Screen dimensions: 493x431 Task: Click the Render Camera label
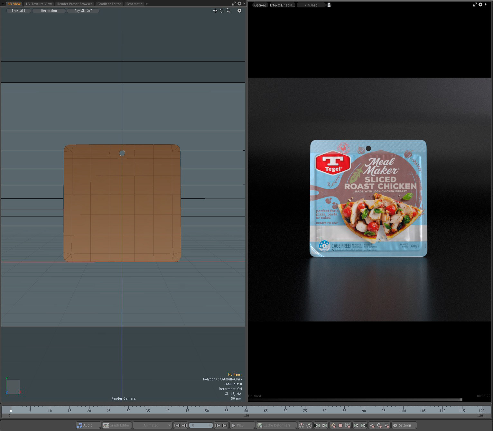(x=123, y=398)
